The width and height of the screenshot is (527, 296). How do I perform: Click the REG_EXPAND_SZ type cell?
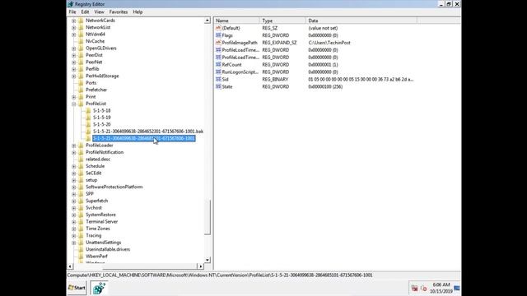279,43
